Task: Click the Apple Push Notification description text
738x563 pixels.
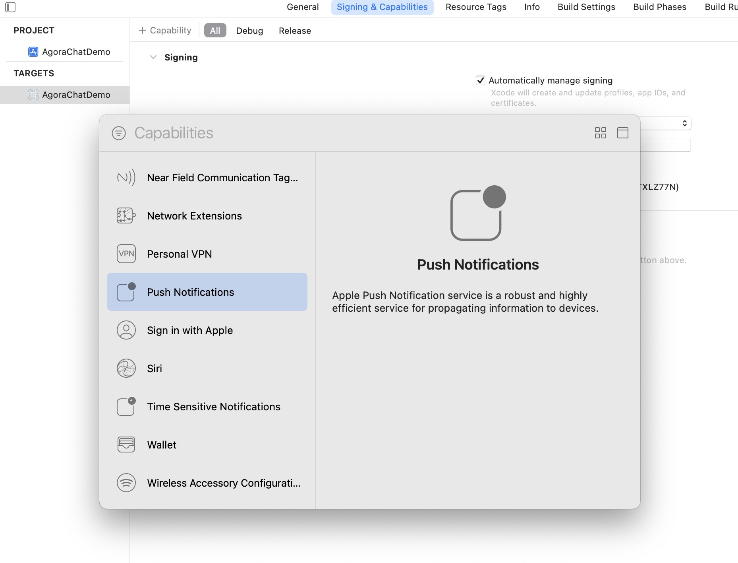Action: pos(465,302)
